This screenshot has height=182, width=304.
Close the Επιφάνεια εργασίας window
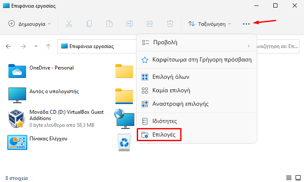pyautogui.click(x=294, y=5)
